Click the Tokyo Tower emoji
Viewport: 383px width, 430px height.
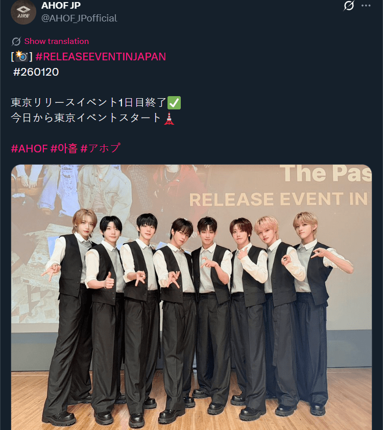point(169,118)
